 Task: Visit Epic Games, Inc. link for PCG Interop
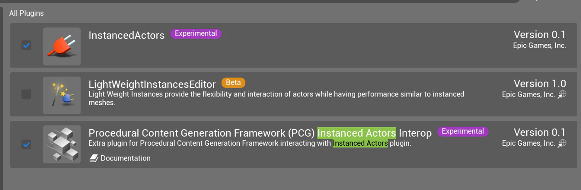(x=528, y=143)
